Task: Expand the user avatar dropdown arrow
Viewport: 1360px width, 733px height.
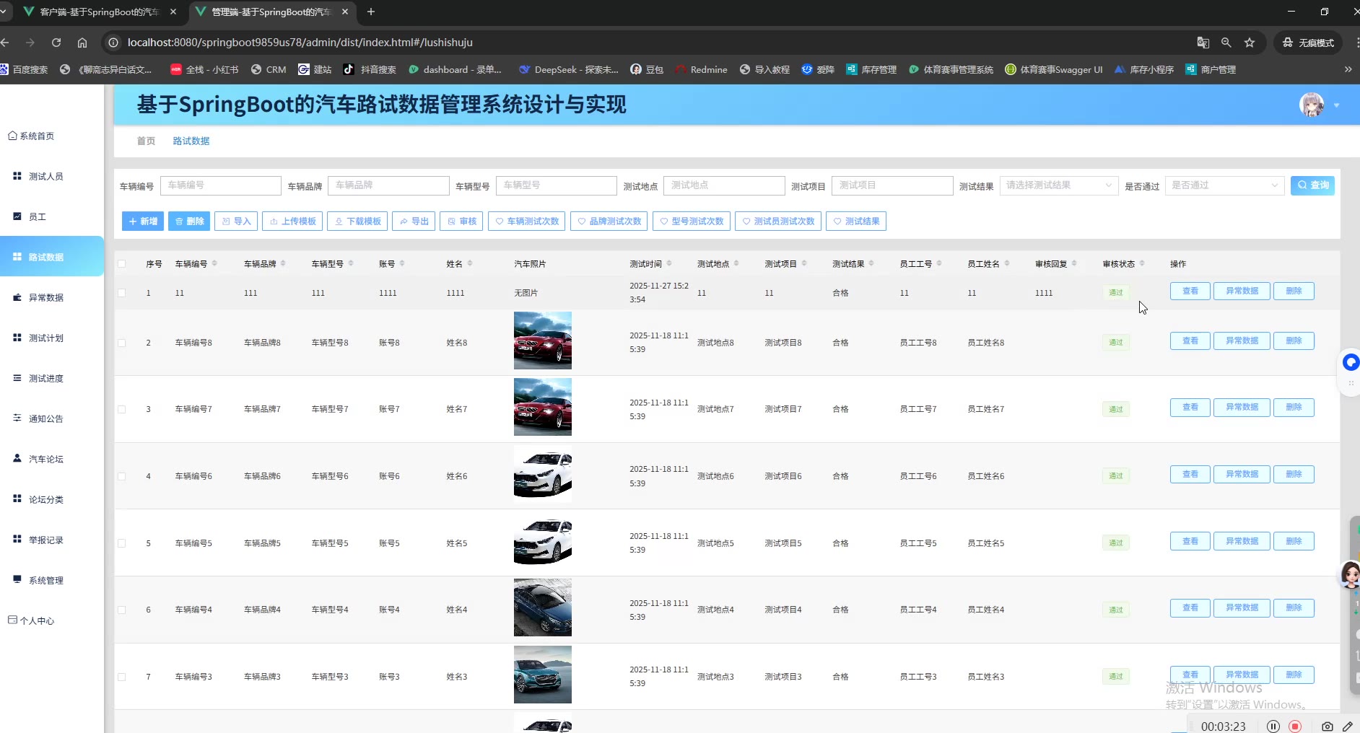Action: (1336, 105)
